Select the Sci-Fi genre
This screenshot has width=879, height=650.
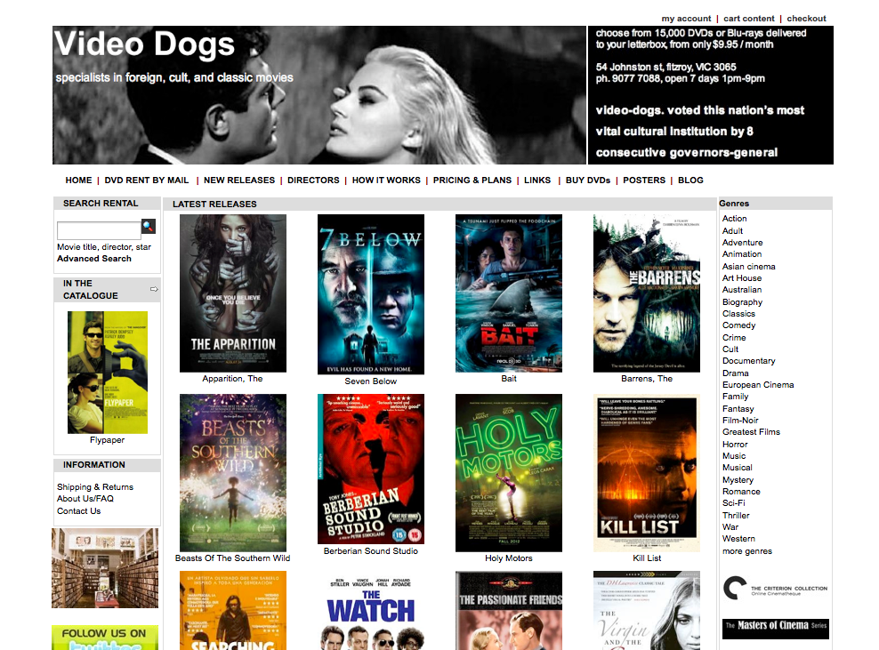(x=733, y=503)
